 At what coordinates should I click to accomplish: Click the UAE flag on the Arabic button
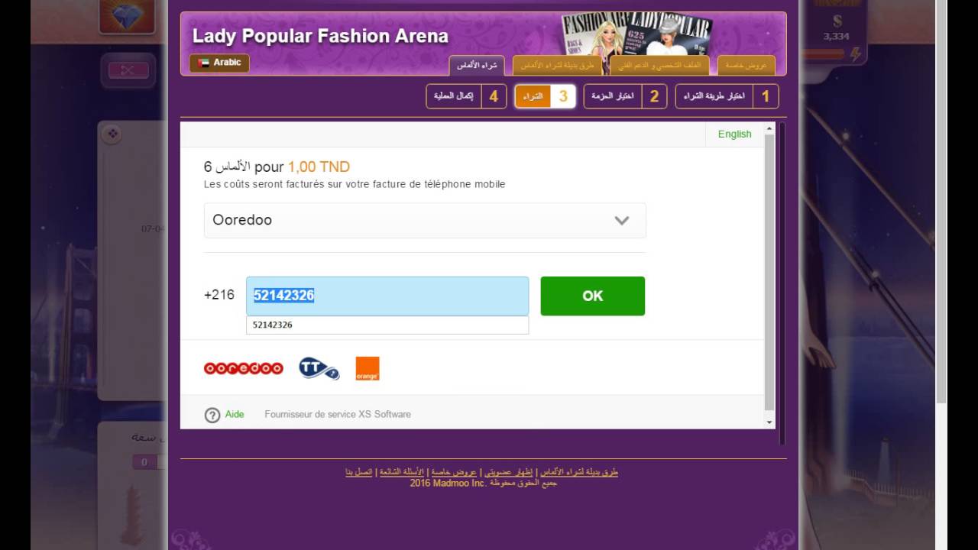[x=203, y=63]
